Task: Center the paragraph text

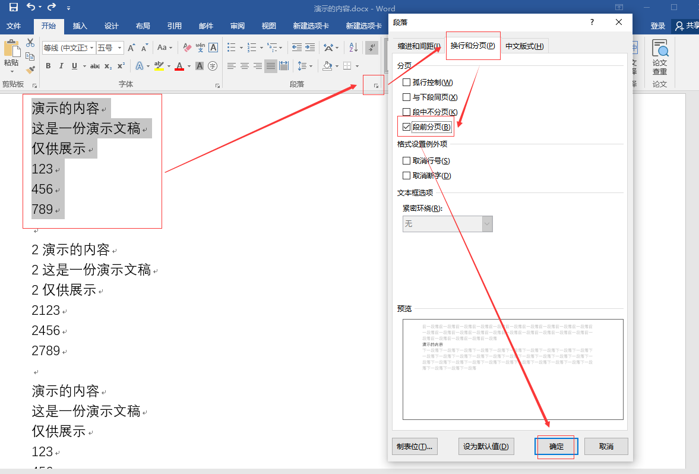Action: 244,66
